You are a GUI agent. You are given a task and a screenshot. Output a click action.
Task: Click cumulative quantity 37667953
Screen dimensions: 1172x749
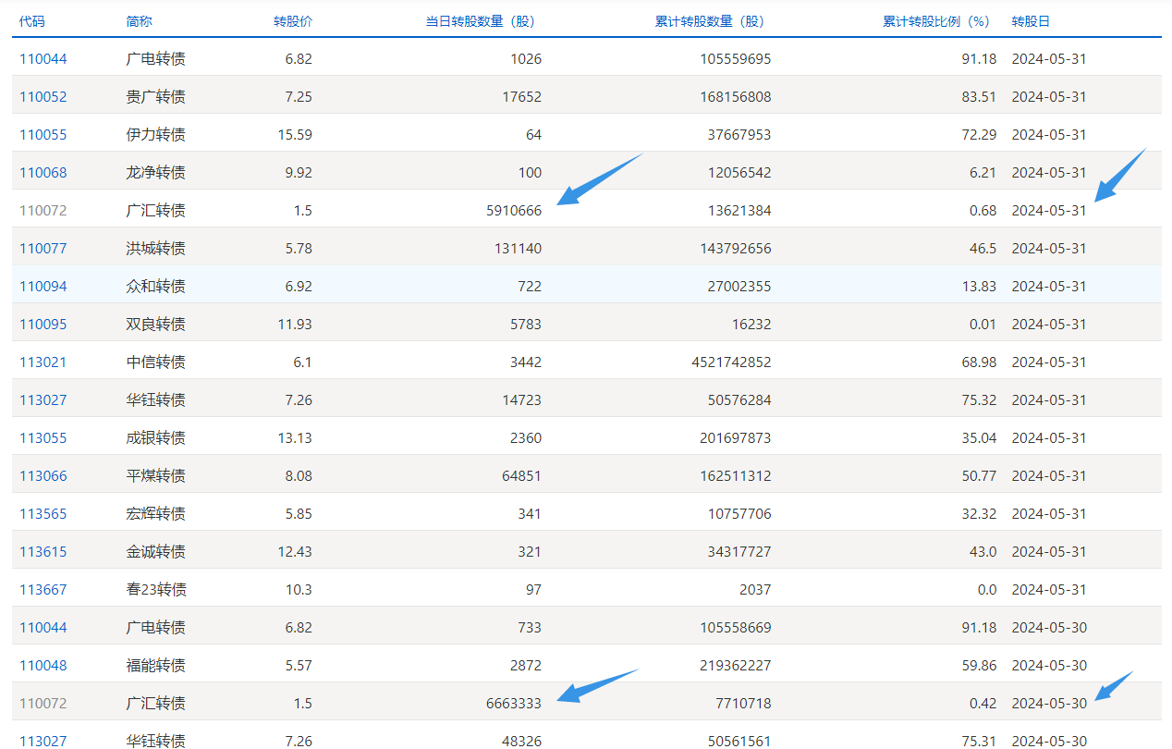(x=739, y=135)
